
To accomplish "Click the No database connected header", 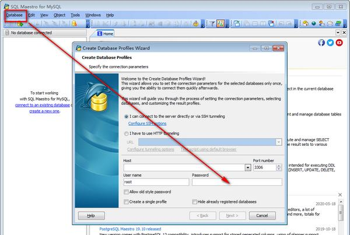I will click(45, 33).
